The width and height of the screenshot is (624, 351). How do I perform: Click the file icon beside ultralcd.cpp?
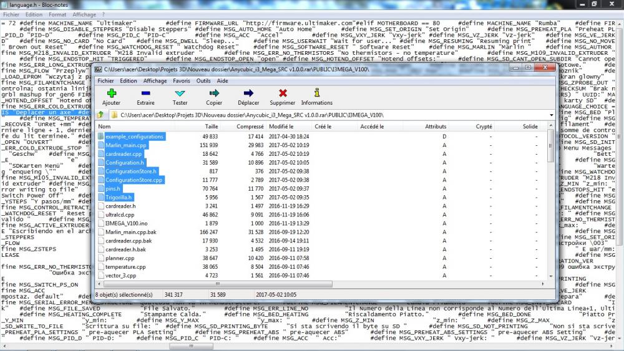[x=101, y=214]
